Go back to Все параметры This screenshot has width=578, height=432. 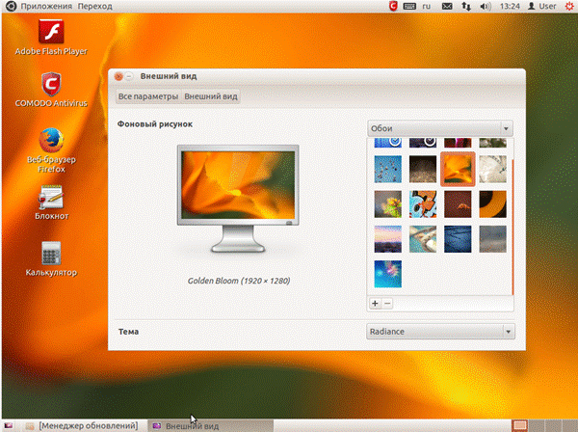[x=148, y=96]
